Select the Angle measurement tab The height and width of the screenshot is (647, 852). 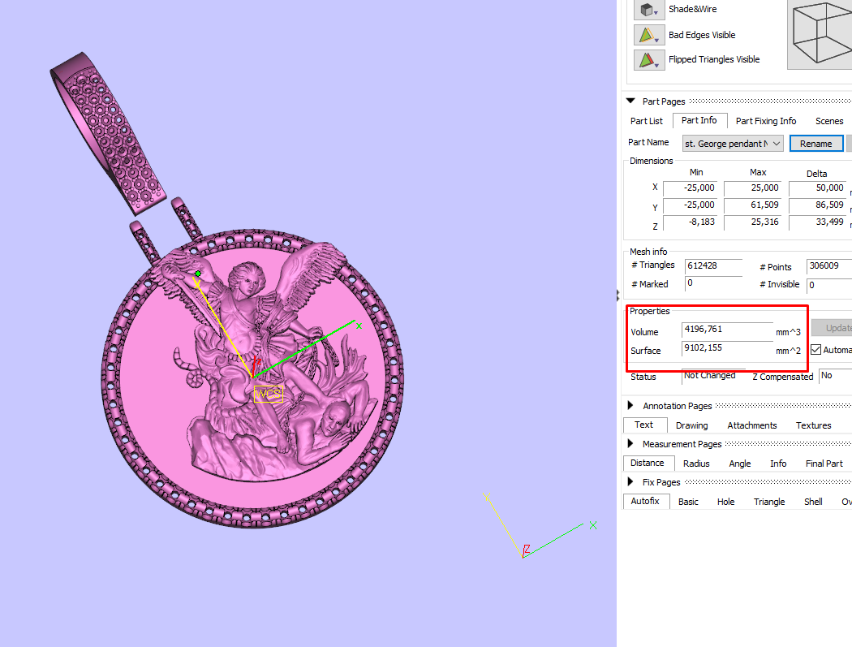[739, 464]
